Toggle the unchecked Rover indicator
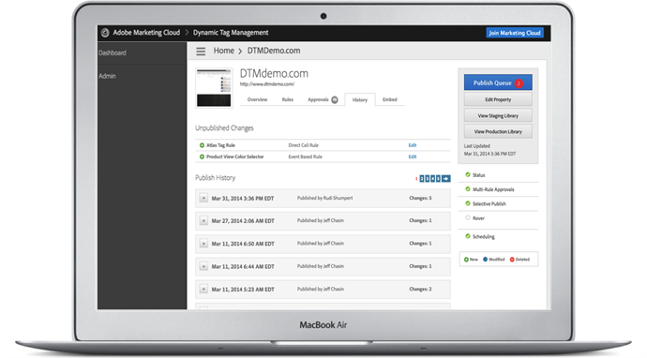The image size is (647, 358). point(468,217)
